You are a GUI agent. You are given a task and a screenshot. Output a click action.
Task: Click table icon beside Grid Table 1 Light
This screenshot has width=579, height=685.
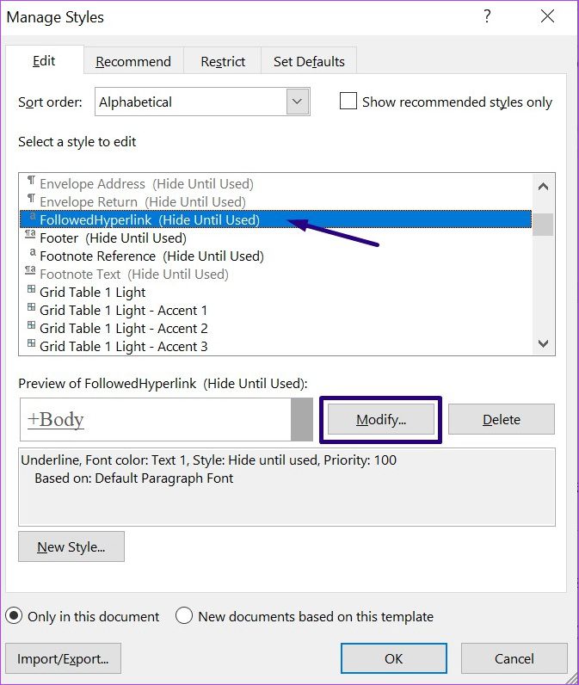tap(32, 291)
